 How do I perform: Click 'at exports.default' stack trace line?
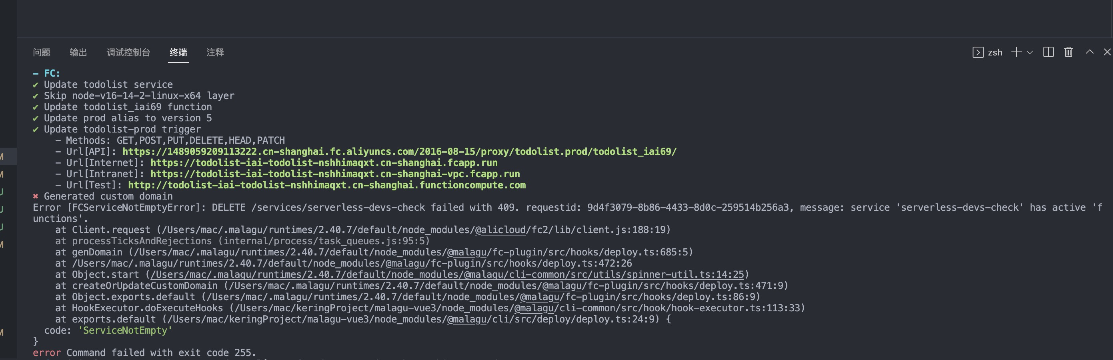(362, 319)
